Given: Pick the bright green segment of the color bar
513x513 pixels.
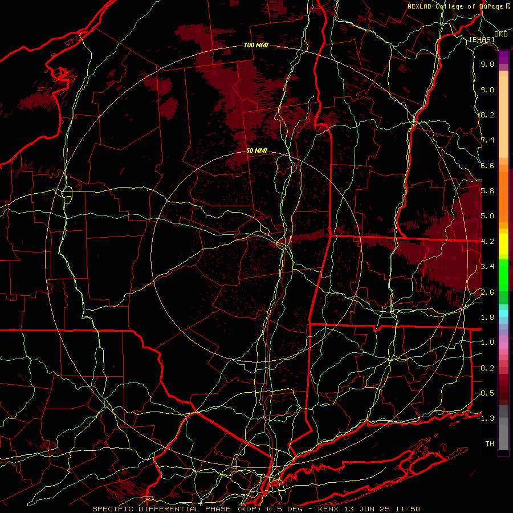Looking at the screenshot, I should coord(503,275).
